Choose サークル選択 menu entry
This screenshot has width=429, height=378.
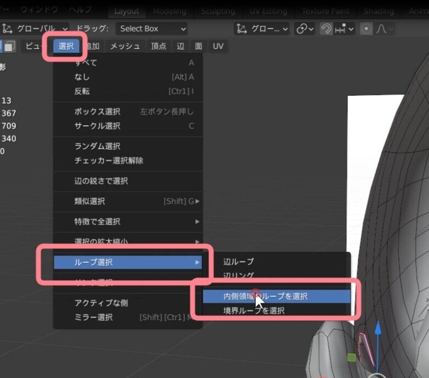click(x=128, y=126)
